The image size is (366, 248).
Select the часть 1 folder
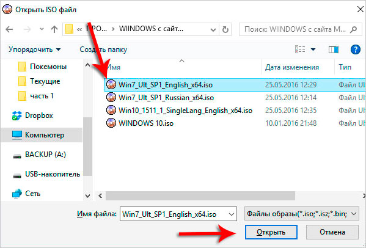[35, 96]
